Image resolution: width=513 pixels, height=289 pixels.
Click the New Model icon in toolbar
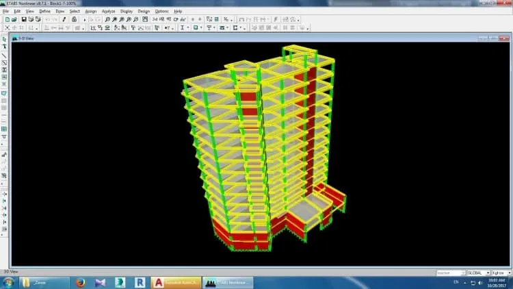click(8, 20)
